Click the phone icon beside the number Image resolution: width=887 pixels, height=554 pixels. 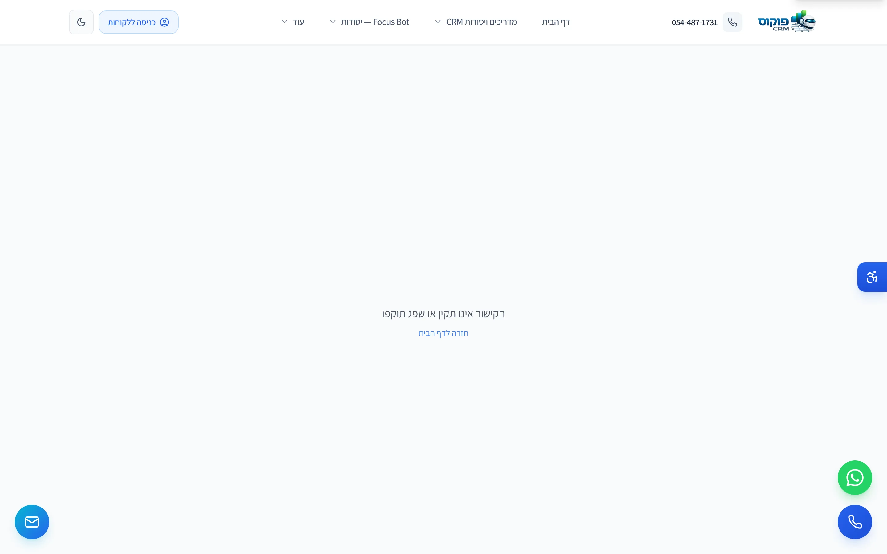[x=732, y=22]
